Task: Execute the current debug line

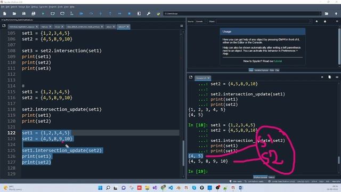Action: pos(91,13)
